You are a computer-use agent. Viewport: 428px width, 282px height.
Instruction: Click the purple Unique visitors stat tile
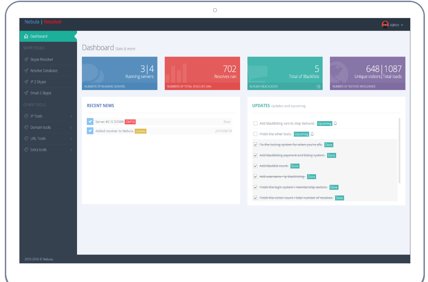pos(367,73)
